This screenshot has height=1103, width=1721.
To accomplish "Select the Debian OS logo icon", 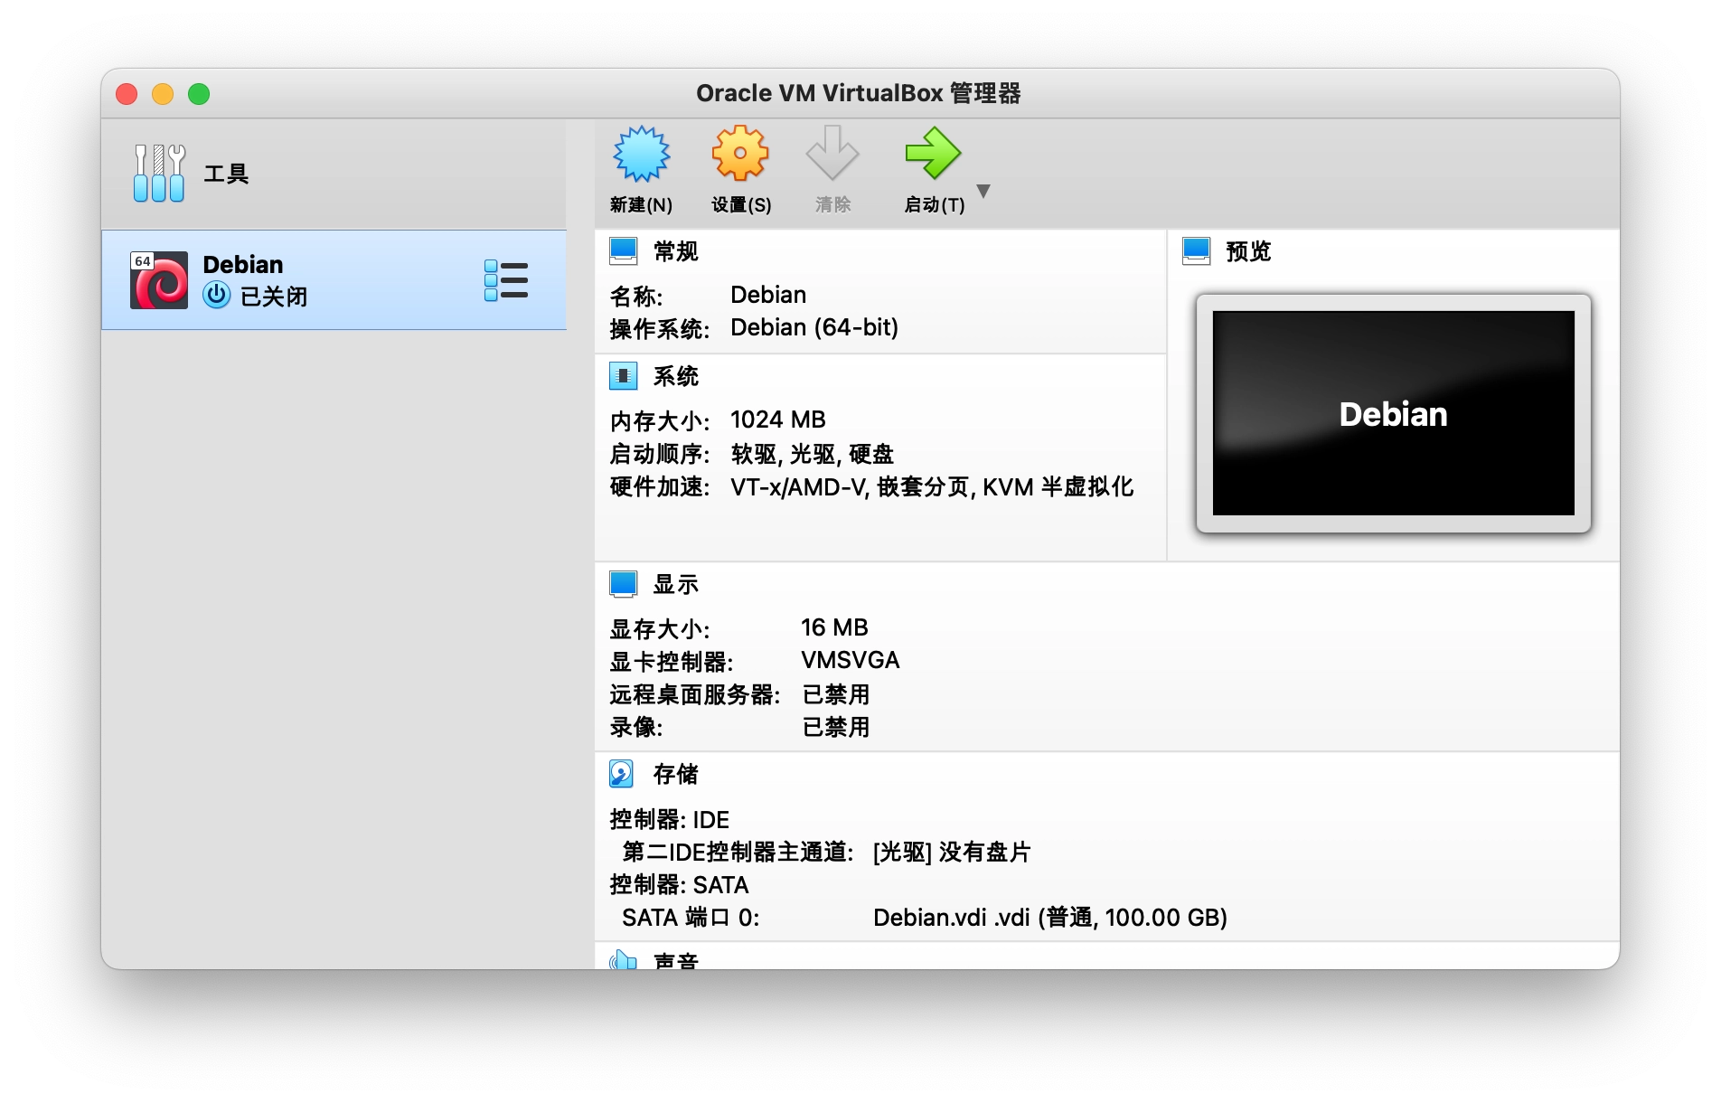I will click(159, 280).
